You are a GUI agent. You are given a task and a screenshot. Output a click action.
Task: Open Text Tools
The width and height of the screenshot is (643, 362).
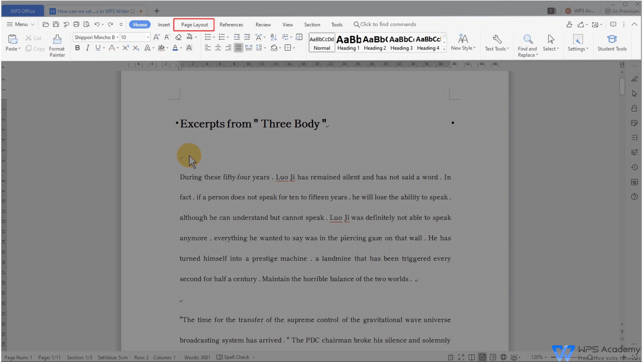[497, 42]
